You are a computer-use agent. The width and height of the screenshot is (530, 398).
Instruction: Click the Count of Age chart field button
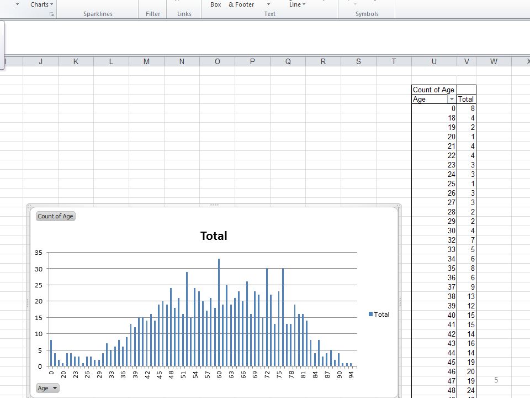coord(55,216)
